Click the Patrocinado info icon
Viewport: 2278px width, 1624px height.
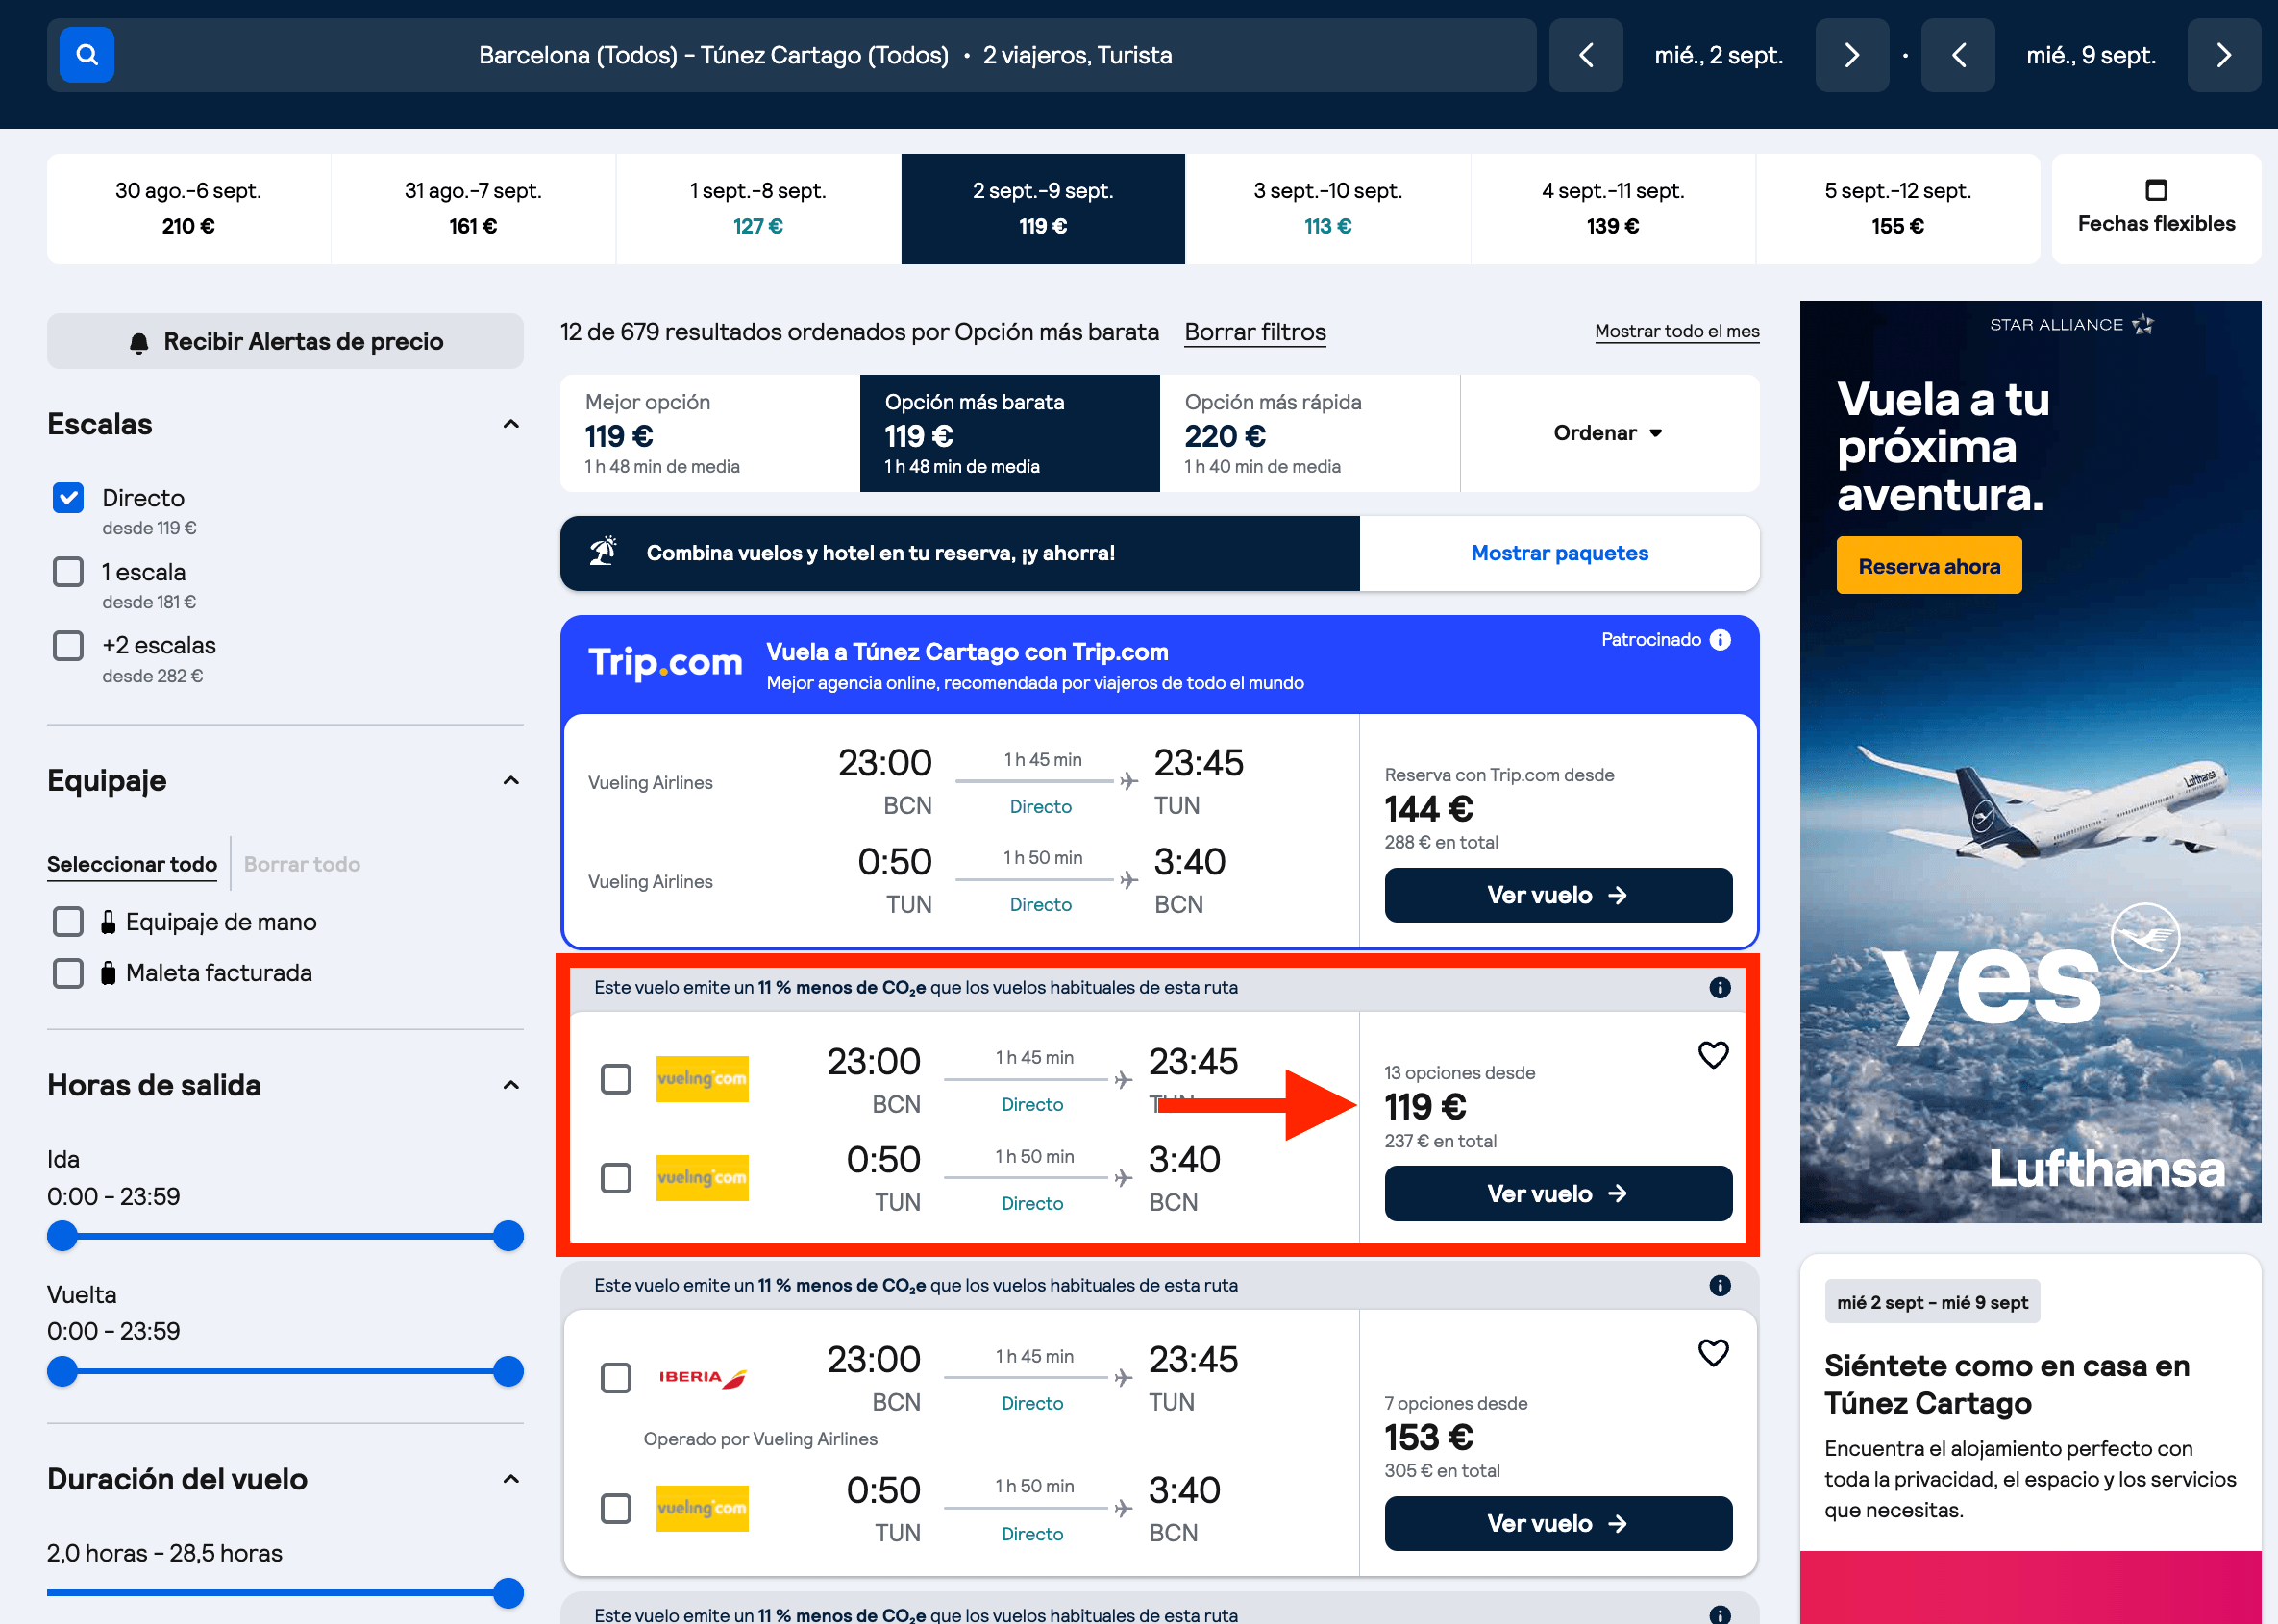tap(1720, 640)
